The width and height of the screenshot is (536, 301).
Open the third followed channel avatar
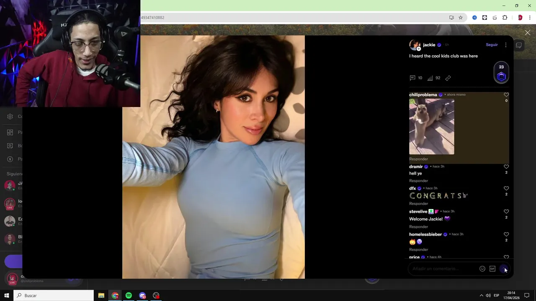[10, 221]
